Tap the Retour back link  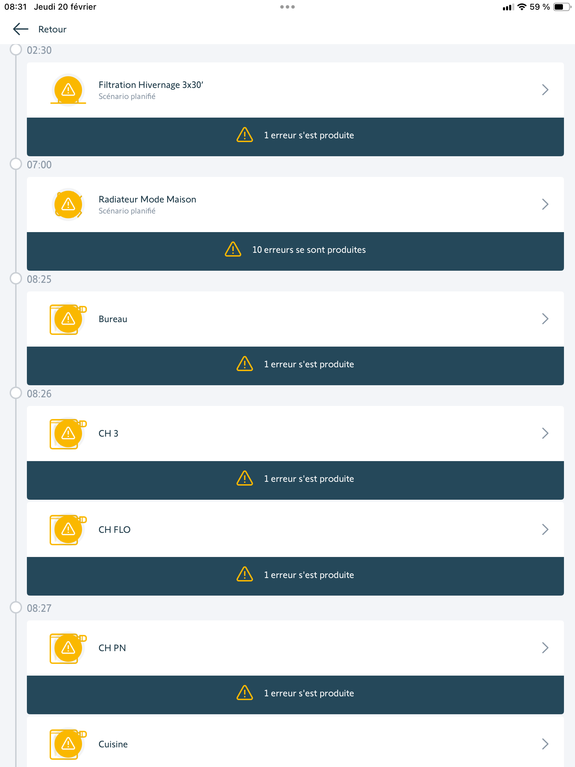point(52,29)
